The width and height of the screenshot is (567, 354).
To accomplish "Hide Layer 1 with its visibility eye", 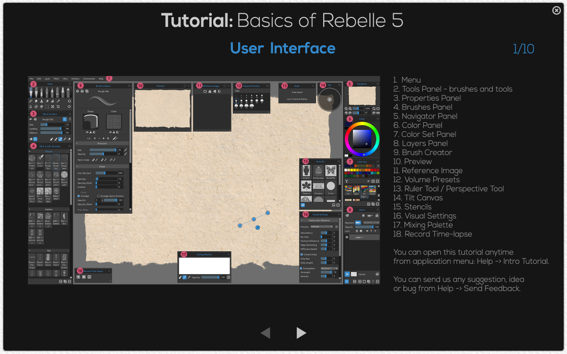I will 347,237.
